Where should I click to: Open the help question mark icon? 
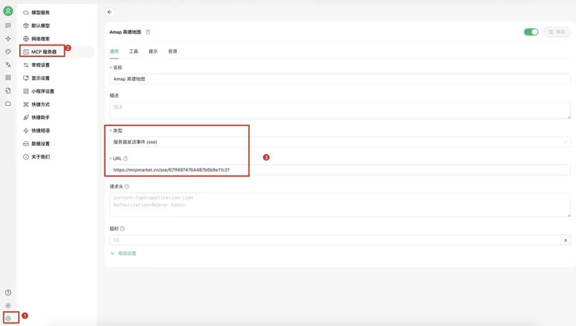click(8, 292)
